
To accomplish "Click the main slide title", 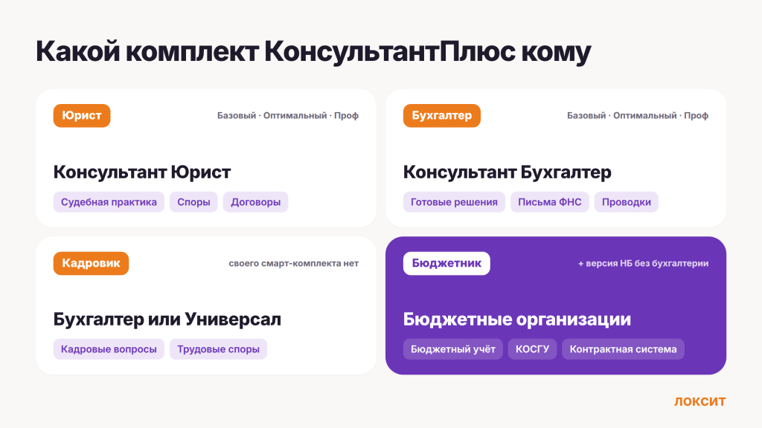I will point(313,51).
